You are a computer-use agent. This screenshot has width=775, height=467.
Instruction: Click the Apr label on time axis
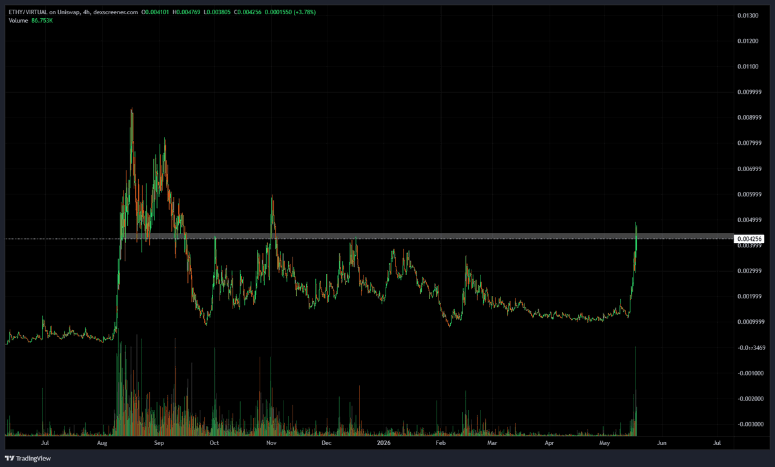tap(549, 444)
